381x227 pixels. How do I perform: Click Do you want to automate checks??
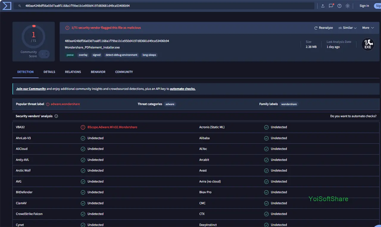(353, 116)
